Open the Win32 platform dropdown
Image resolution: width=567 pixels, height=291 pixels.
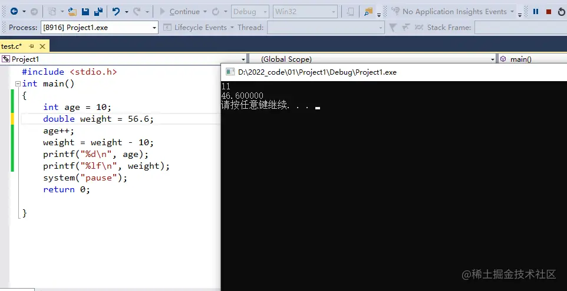[x=305, y=12]
